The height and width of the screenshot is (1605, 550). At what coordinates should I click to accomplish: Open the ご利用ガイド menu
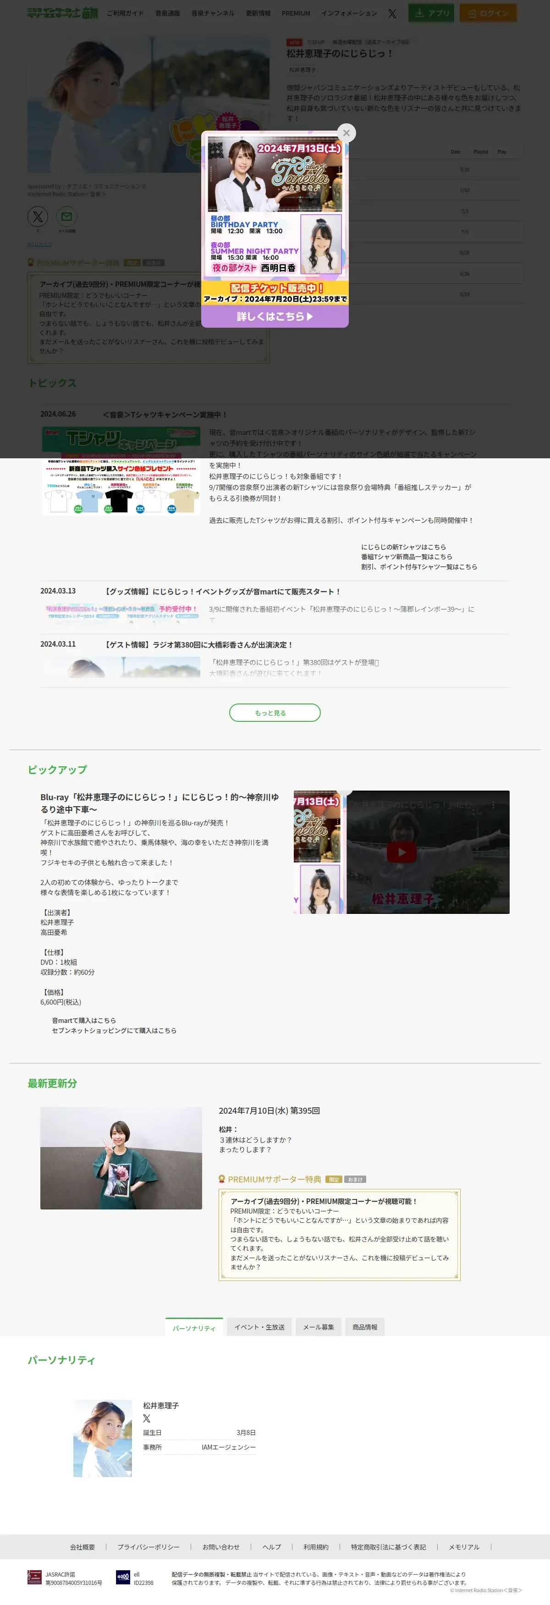click(x=125, y=13)
